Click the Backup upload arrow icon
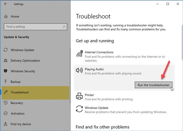 pos(5,82)
